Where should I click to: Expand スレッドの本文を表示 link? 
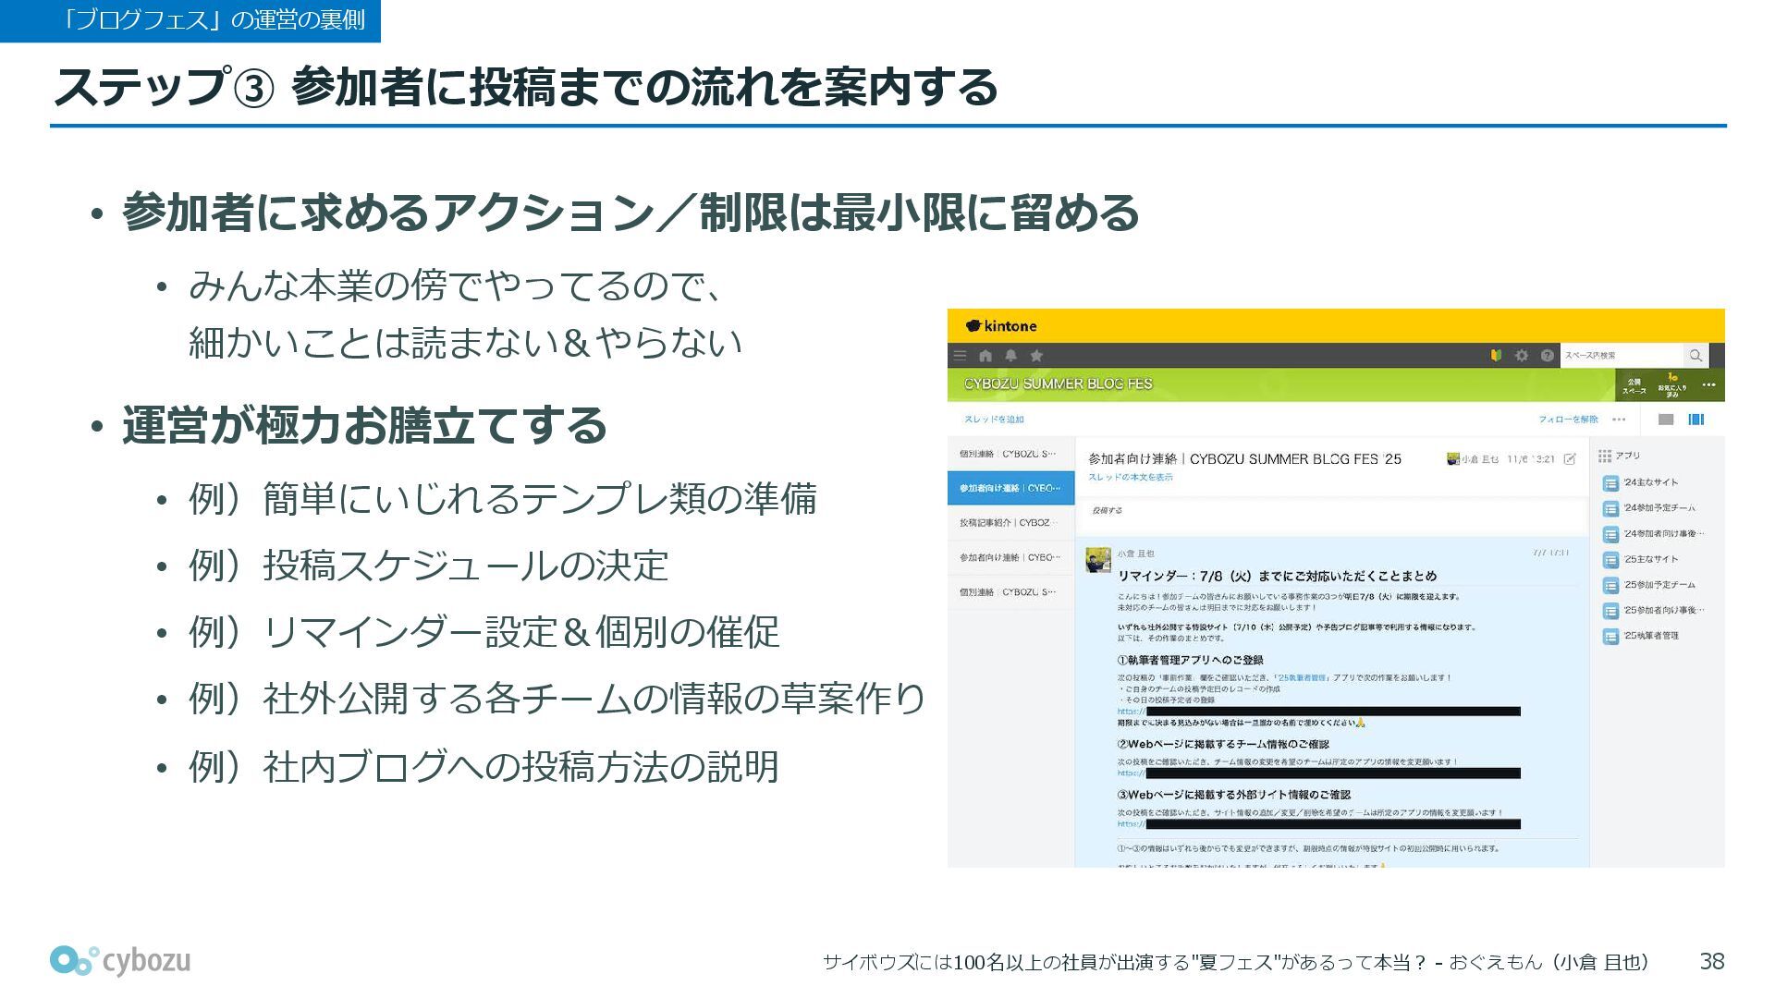pyautogui.click(x=1130, y=477)
